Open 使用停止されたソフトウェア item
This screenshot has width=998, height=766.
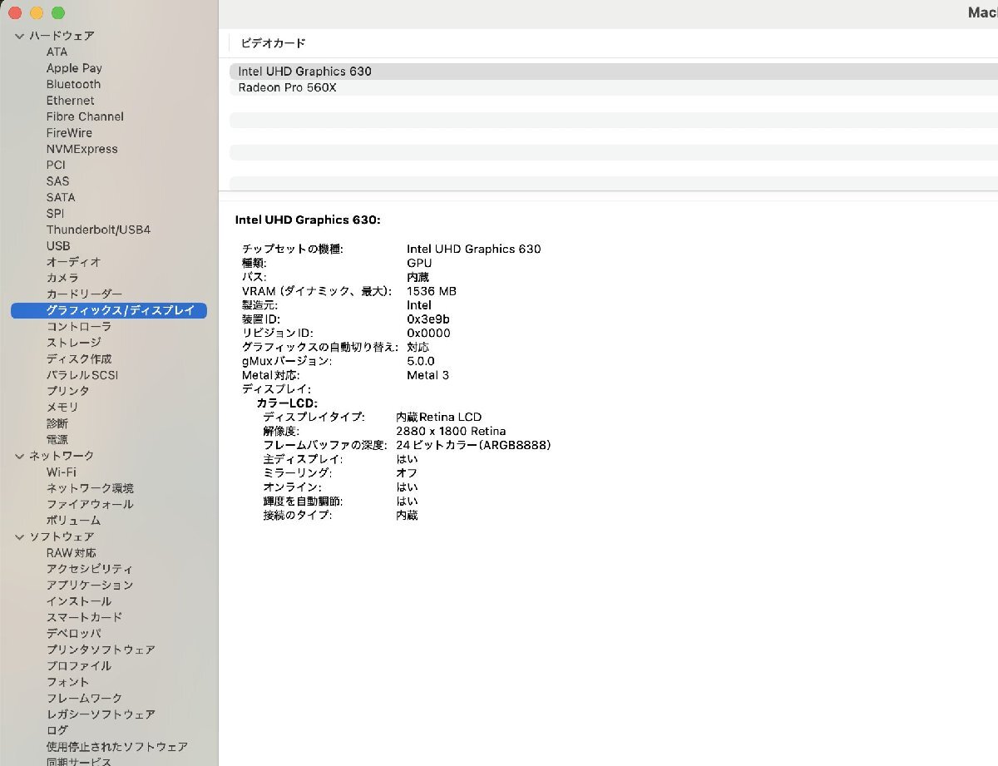(117, 747)
